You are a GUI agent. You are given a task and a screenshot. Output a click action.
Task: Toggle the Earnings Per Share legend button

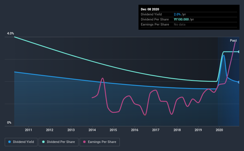tap(100, 142)
